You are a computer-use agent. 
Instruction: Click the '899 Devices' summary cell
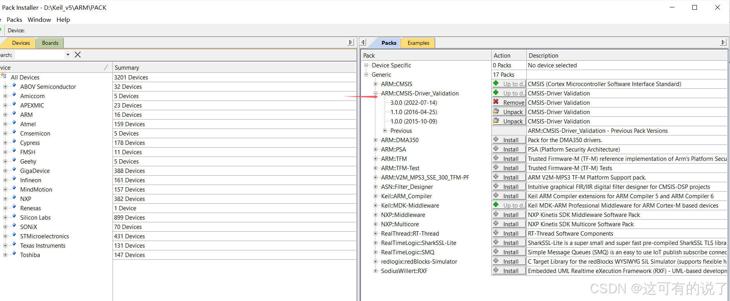(234, 217)
